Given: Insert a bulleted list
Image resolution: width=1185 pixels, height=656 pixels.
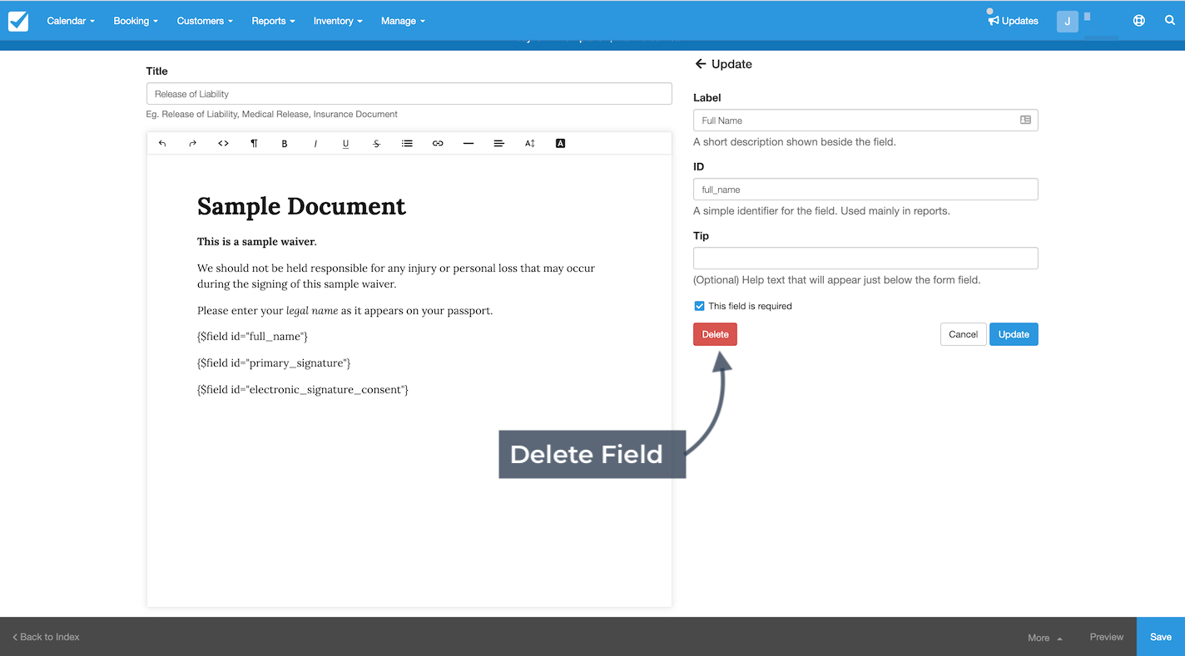Looking at the screenshot, I should point(407,144).
